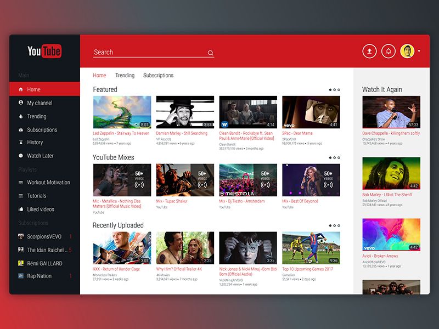Switch to the Subscriptions tab
This screenshot has width=439, height=329.
158,76
